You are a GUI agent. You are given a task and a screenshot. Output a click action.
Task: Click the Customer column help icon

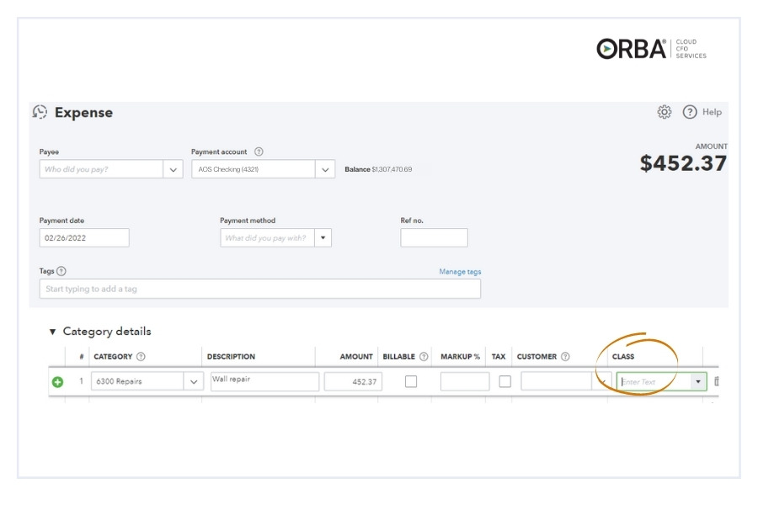pyautogui.click(x=565, y=357)
